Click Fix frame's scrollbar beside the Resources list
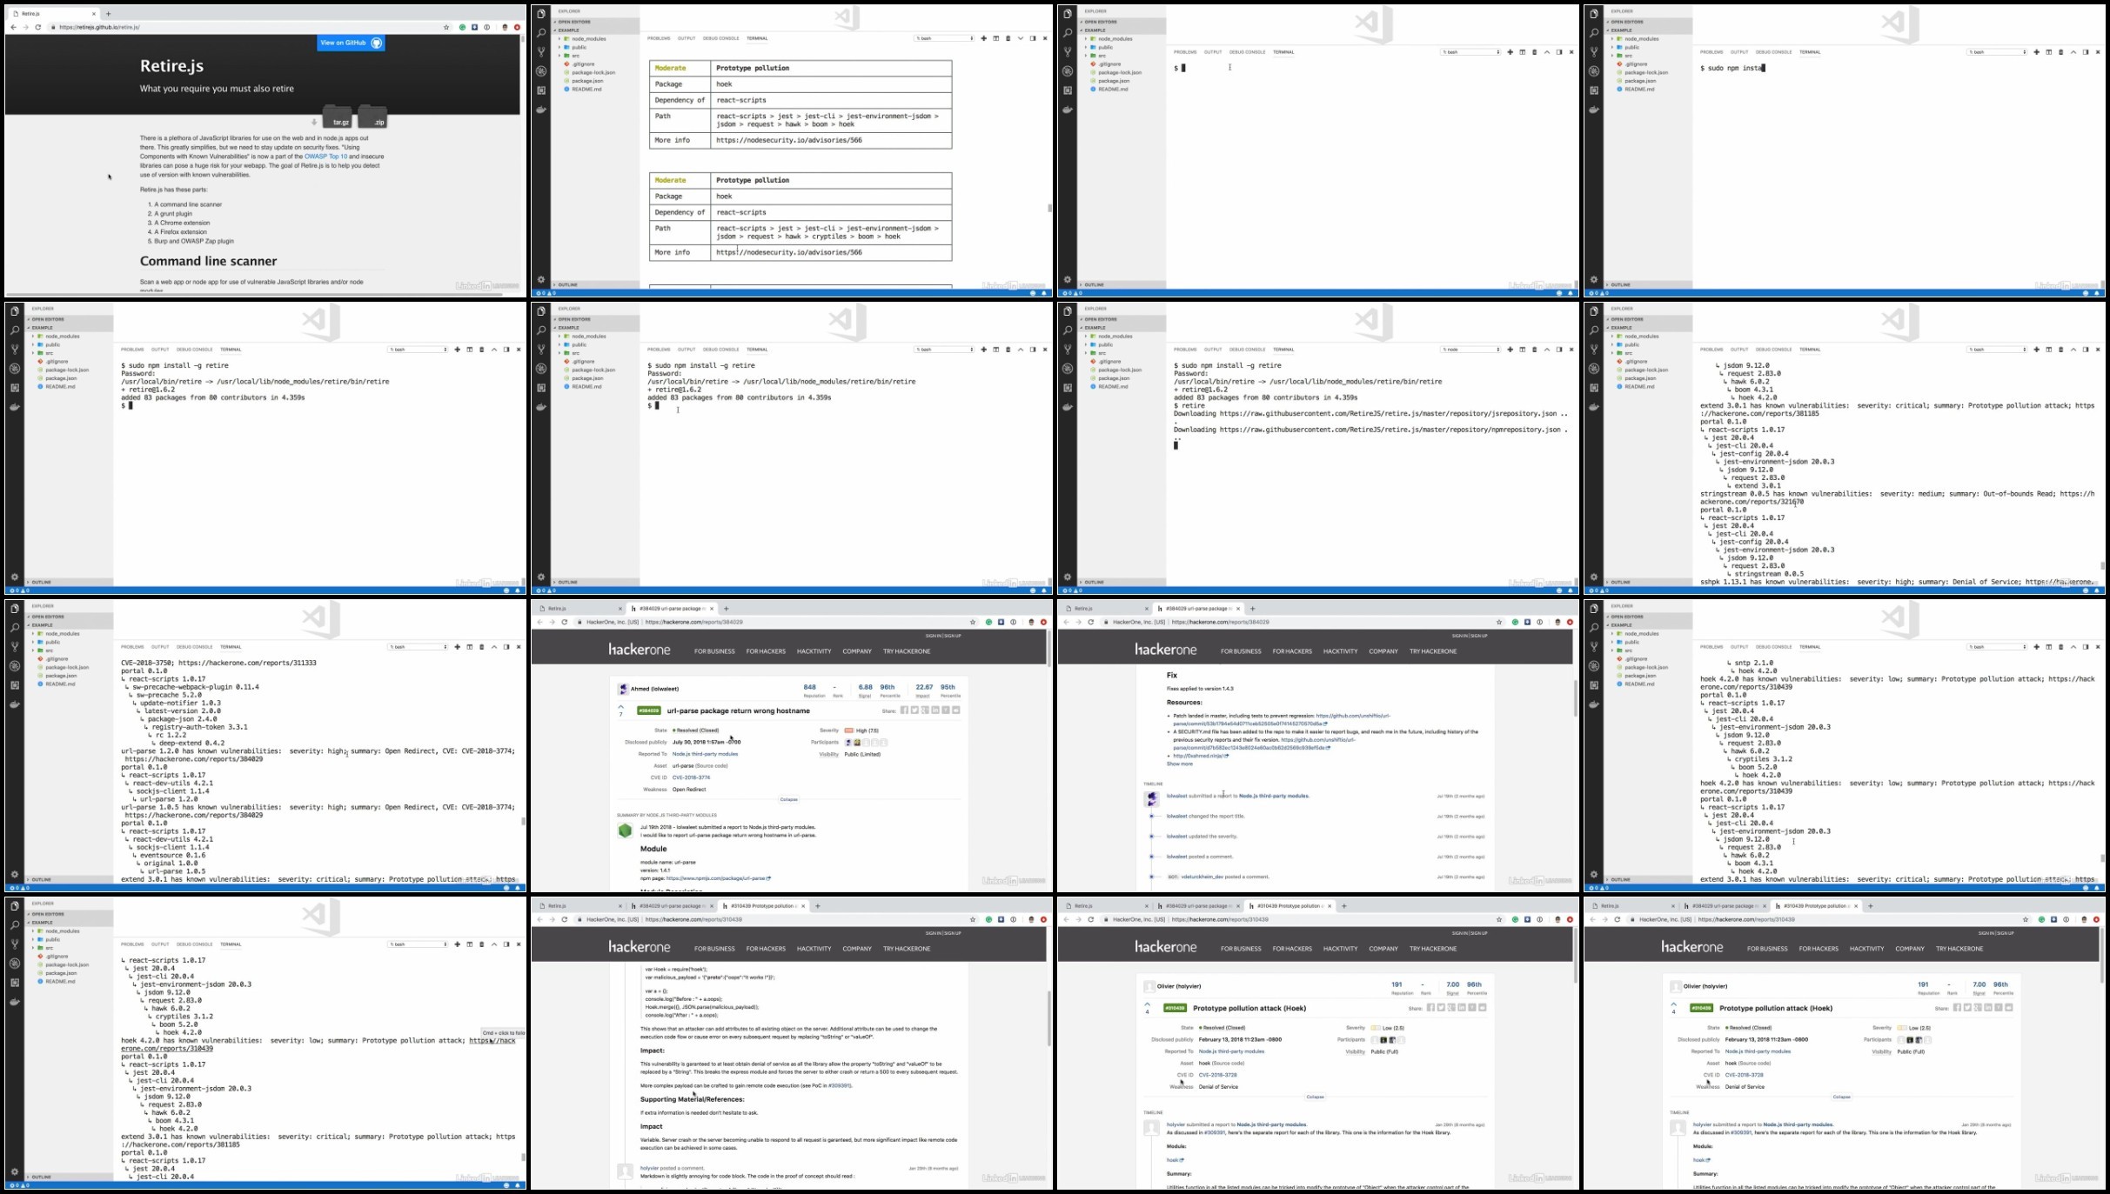This screenshot has height=1194, width=2110. pyautogui.click(x=1575, y=698)
